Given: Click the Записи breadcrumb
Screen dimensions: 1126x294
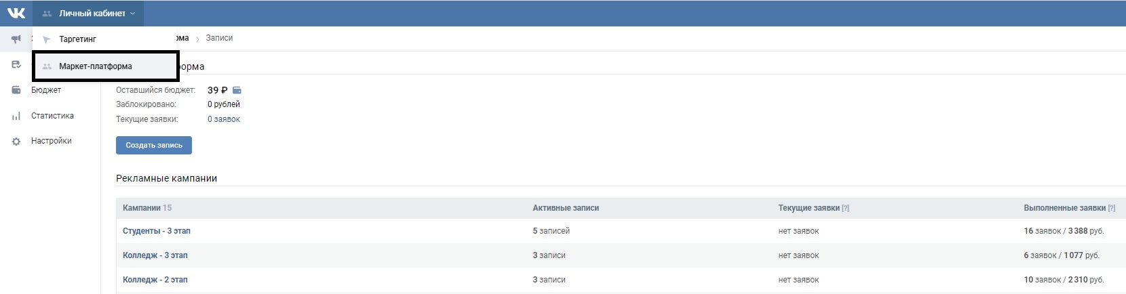Looking at the screenshot, I should tap(219, 38).
